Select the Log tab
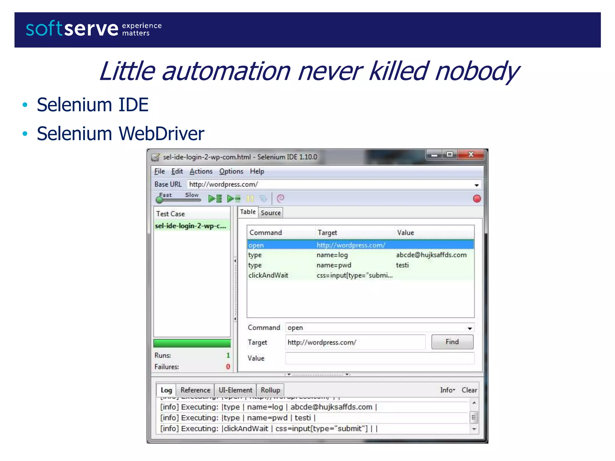Image resolution: width=615 pixels, height=461 pixels. (x=166, y=390)
